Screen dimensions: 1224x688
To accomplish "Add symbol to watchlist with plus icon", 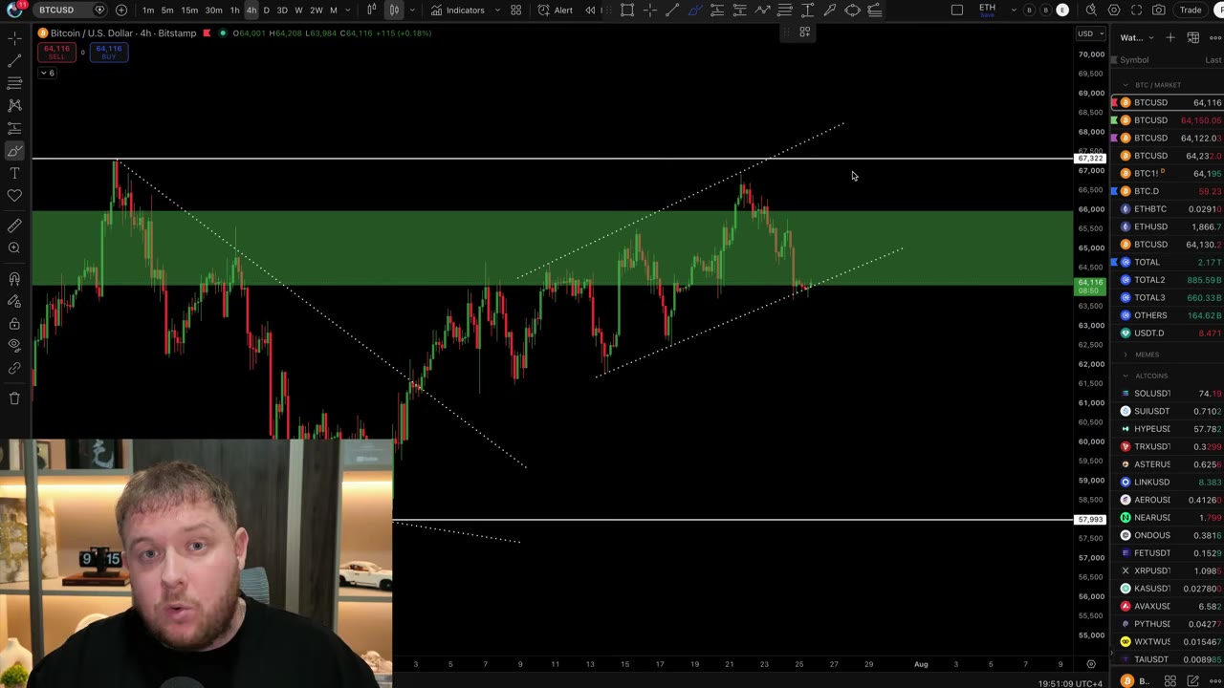I will [1171, 37].
